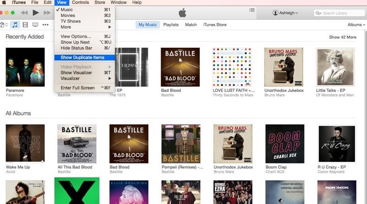
Task: Open Little Talks - EP cover
Action: point(336,67)
